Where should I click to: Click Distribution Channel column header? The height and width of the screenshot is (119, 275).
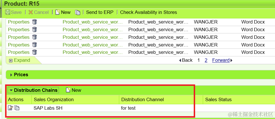coord(142,99)
